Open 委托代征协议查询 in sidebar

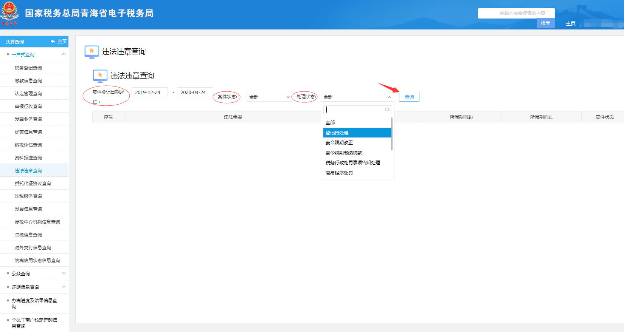pyautogui.click(x=33, y=184)
